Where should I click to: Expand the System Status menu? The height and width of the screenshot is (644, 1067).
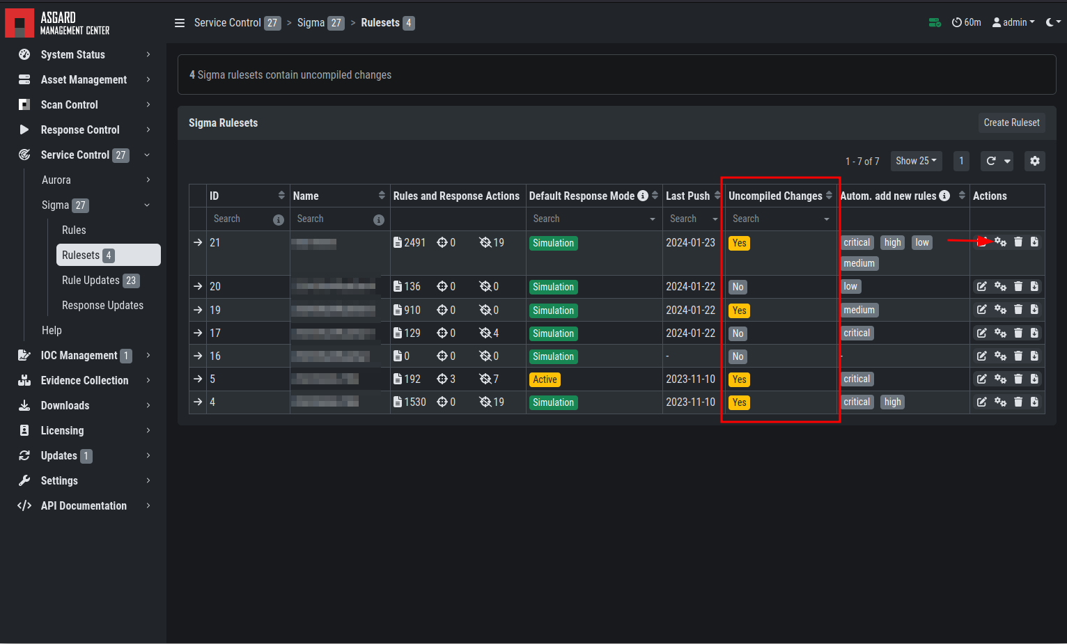[84, 54]
